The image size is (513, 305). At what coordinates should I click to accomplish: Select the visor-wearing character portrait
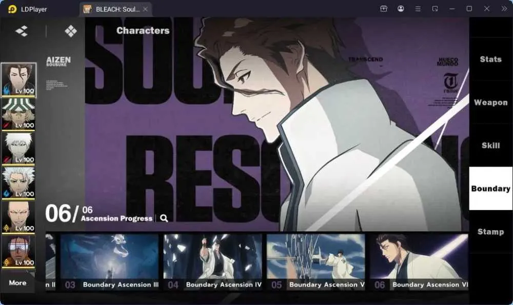tap(18, 251)
